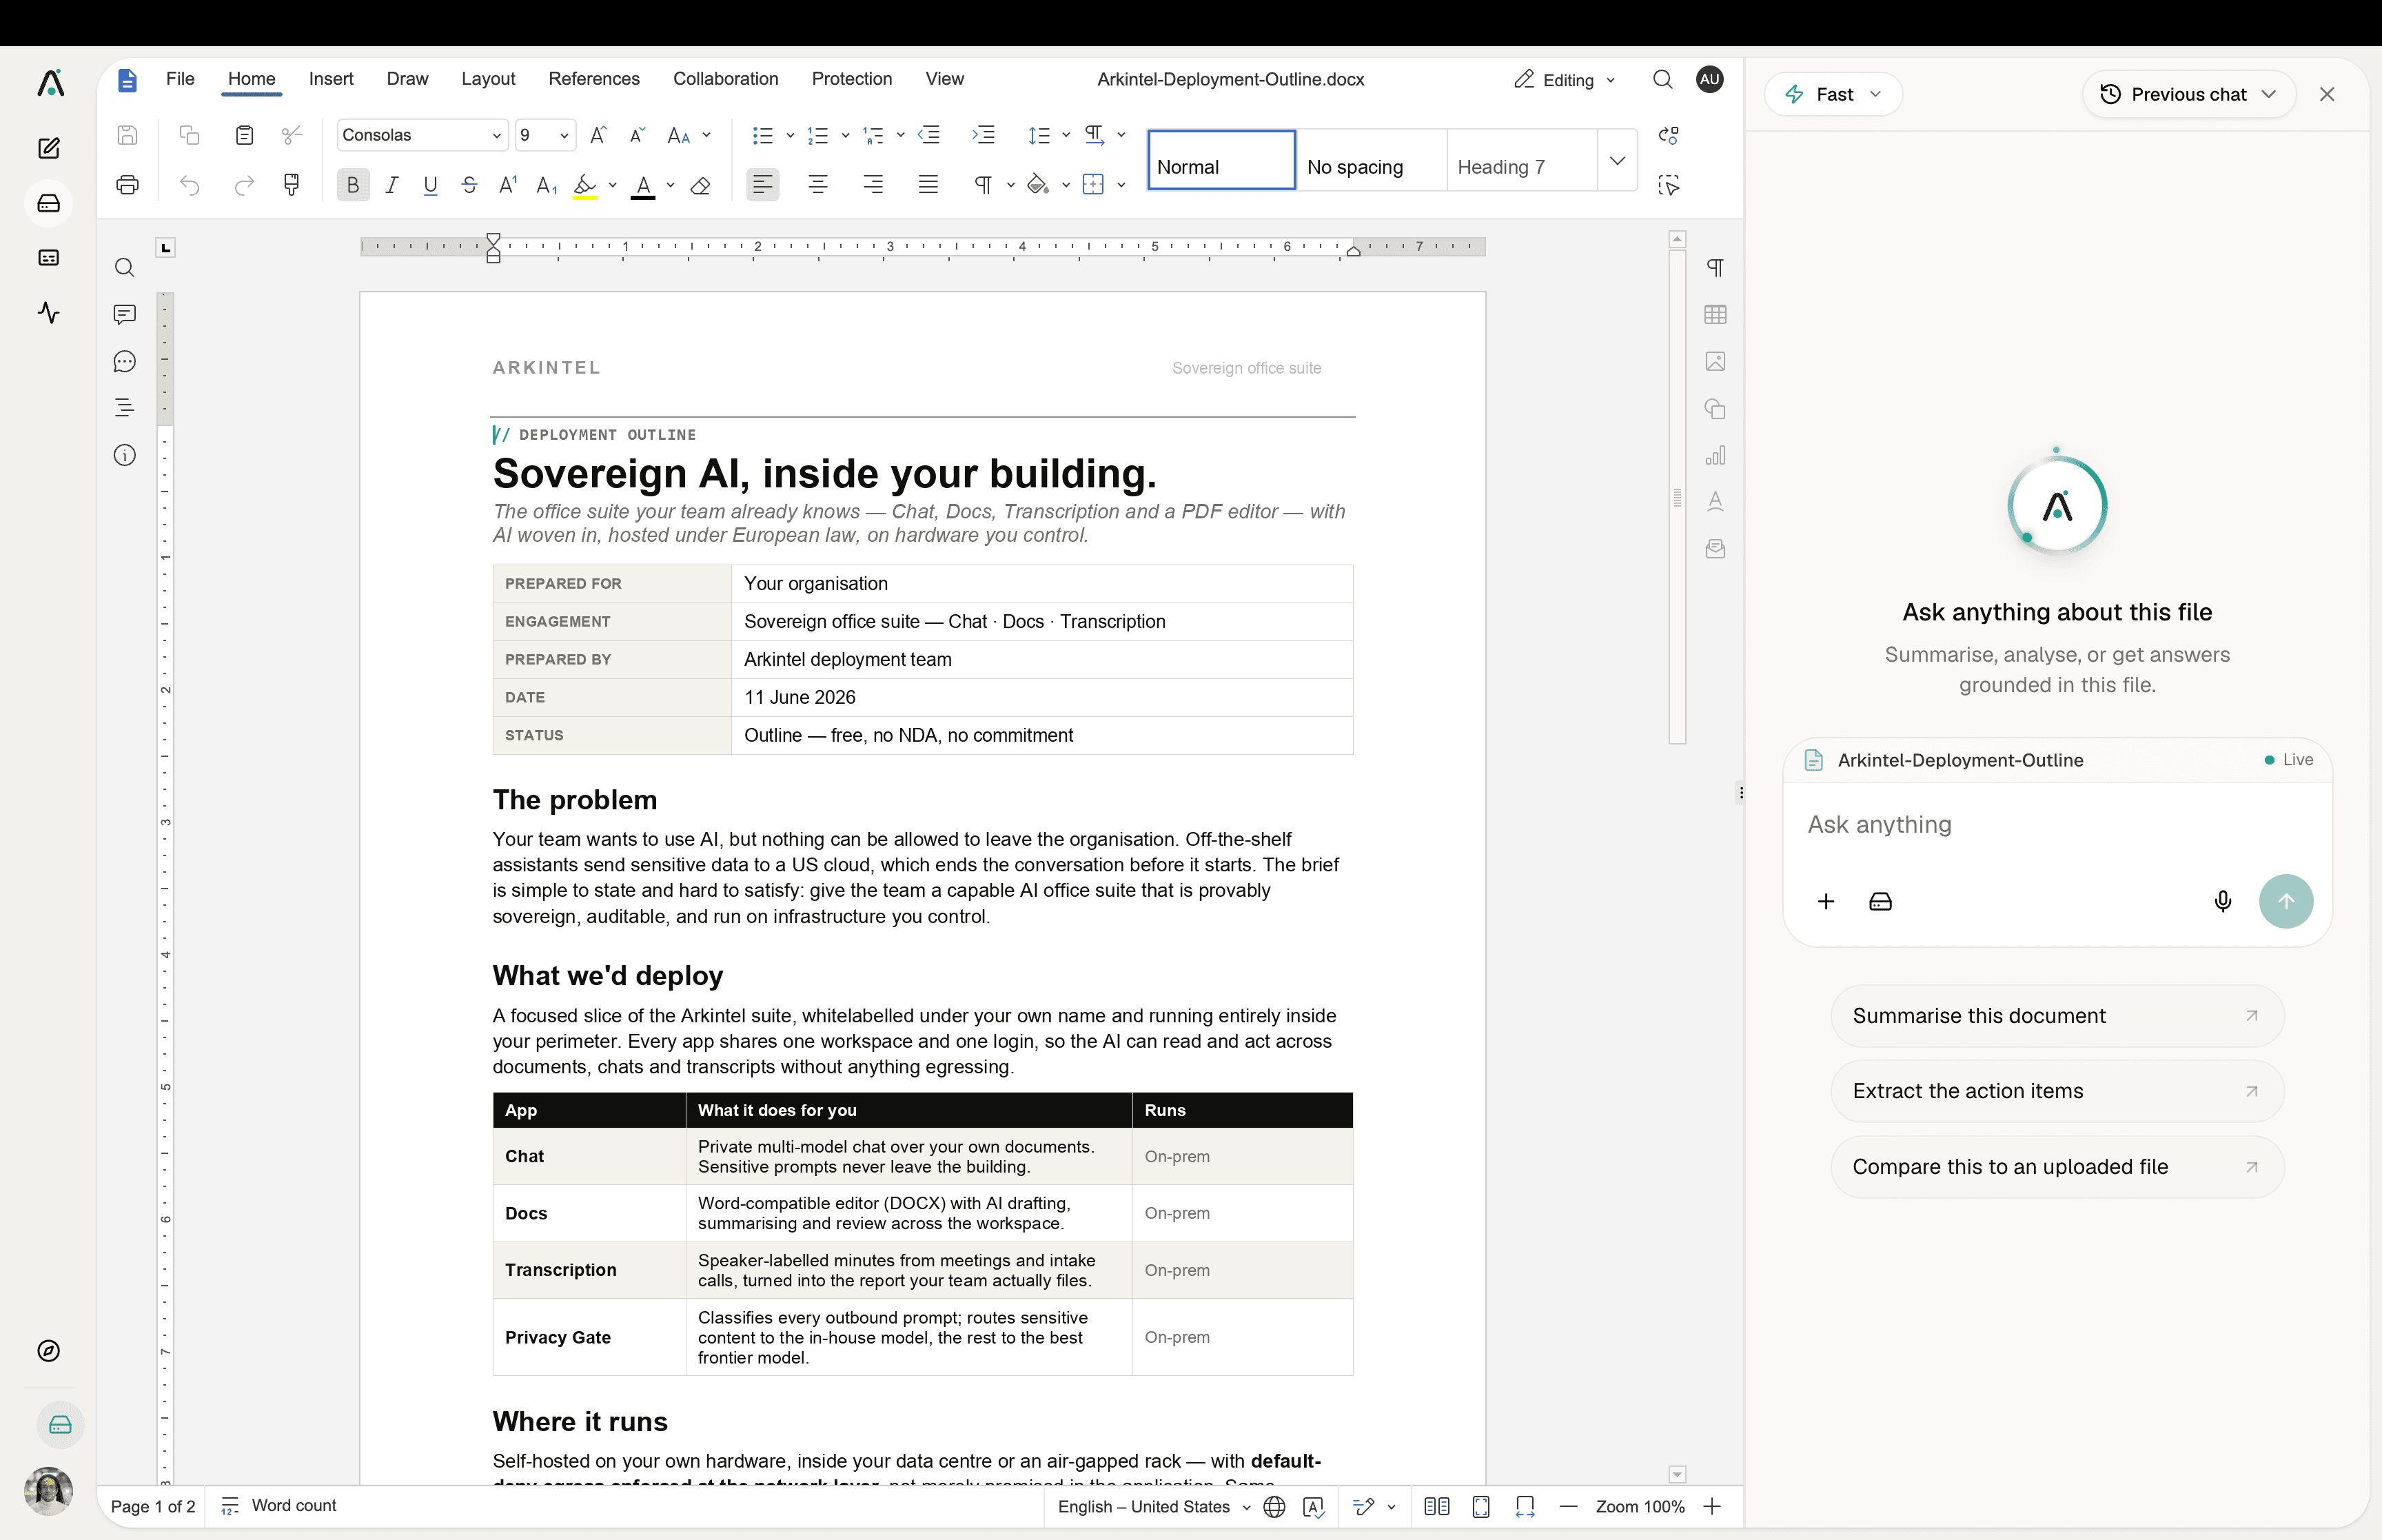Print the document with printer icon
Screen dimensions: 2382x1540
point(127,185)
